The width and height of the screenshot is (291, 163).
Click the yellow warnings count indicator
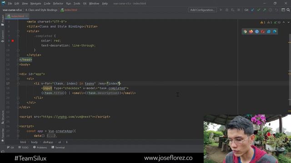click(263, 22)
